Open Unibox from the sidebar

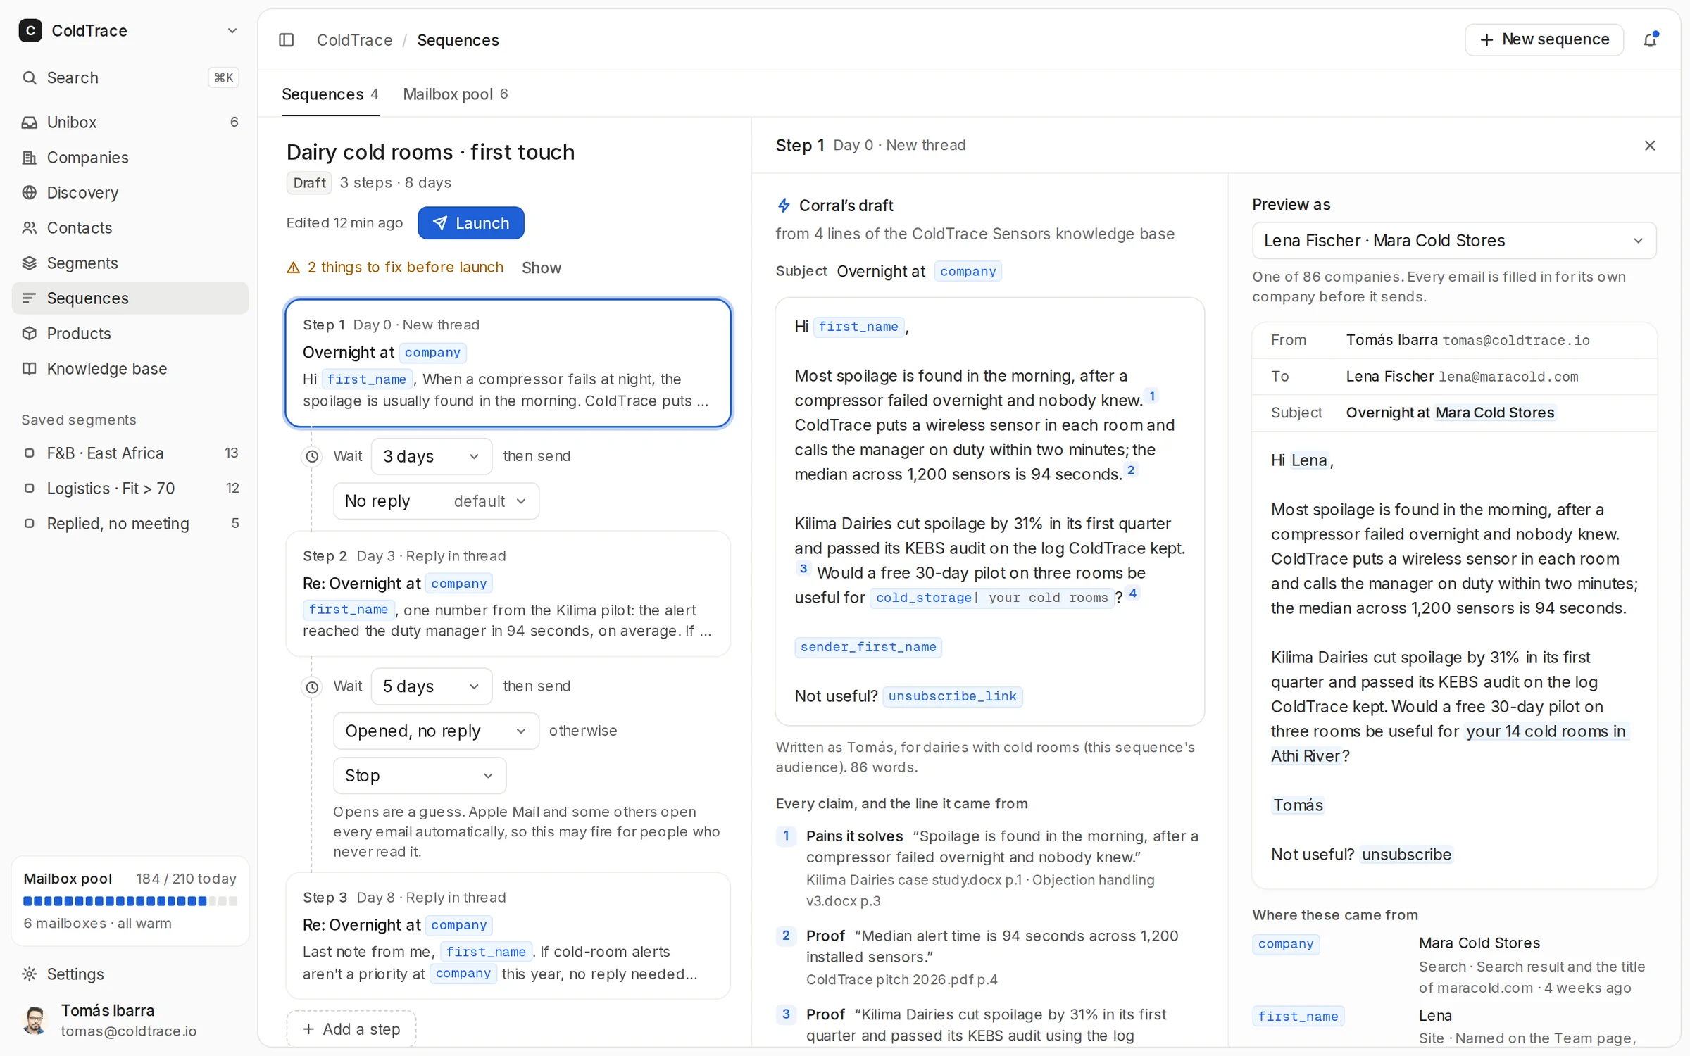coord(130,122)
